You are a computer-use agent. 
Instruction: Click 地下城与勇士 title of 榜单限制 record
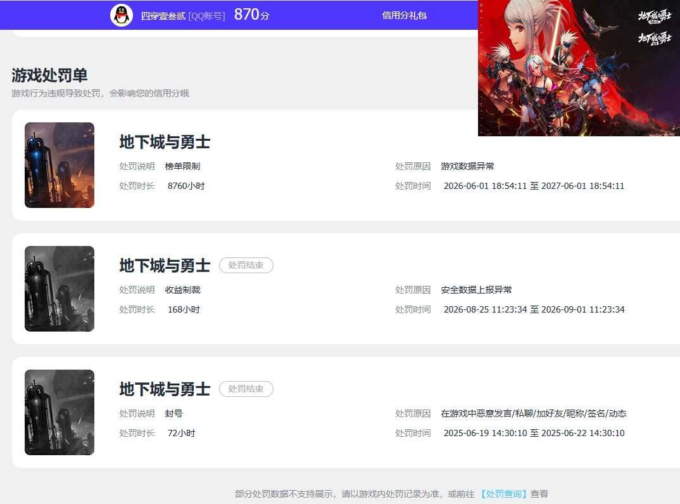(x=165, y=142)
